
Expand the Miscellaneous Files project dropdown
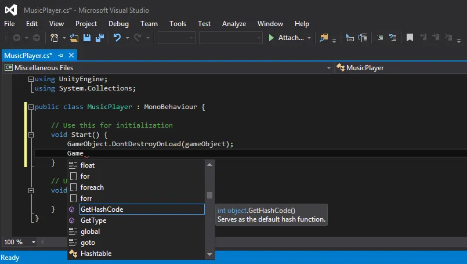click(329, 68)
